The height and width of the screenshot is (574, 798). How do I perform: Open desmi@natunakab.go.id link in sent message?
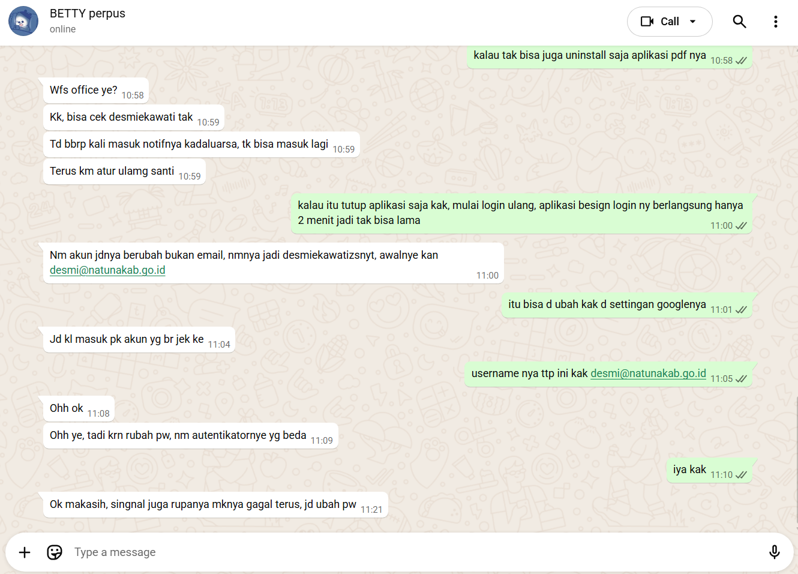pos(648,373)
